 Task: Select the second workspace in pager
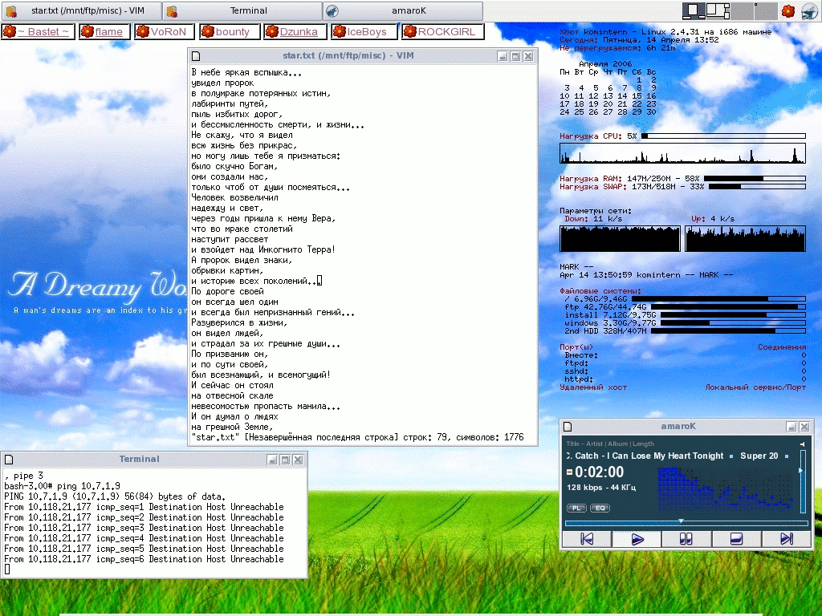[717, 10]
